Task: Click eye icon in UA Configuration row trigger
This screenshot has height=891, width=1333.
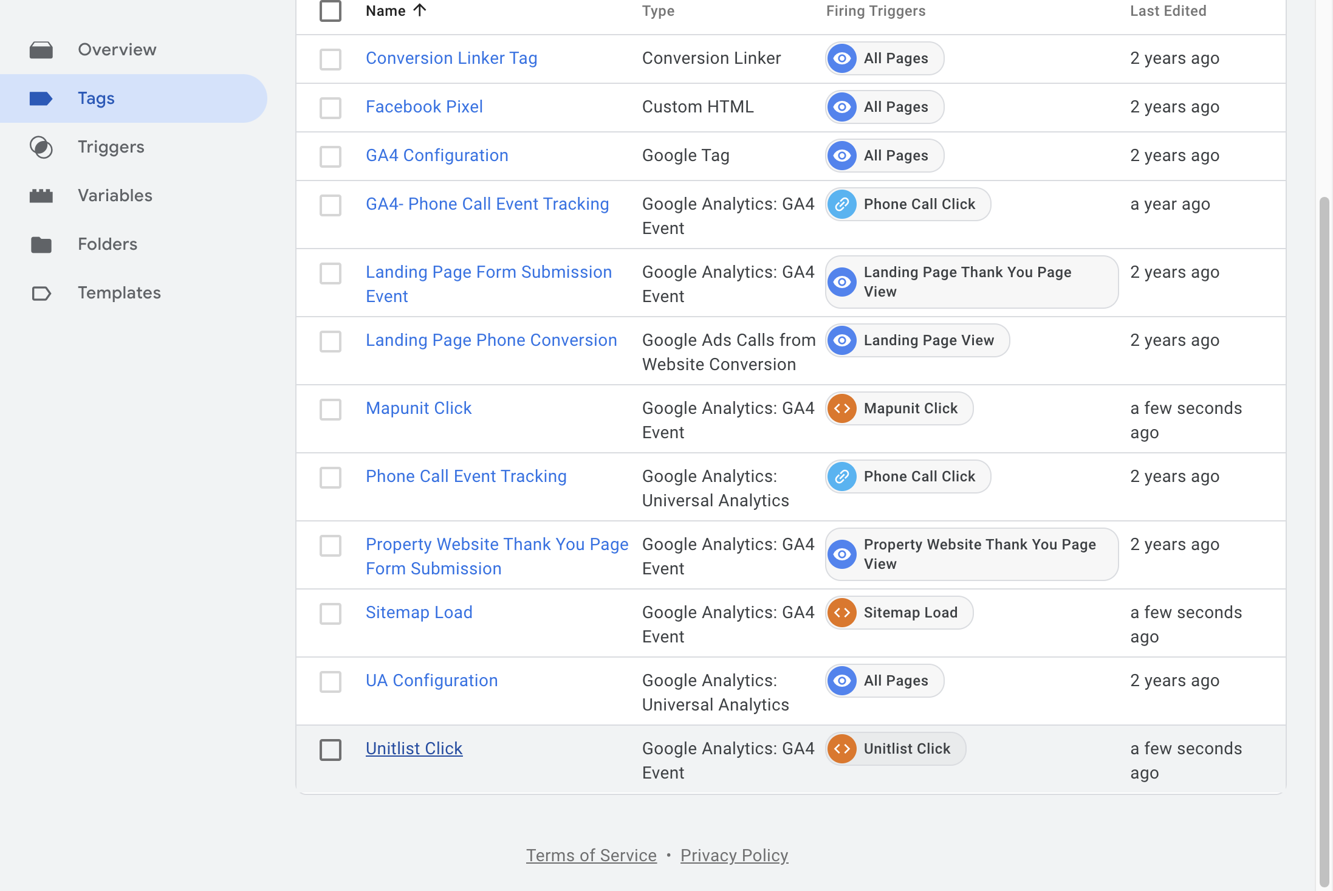Action: [842, 681]
